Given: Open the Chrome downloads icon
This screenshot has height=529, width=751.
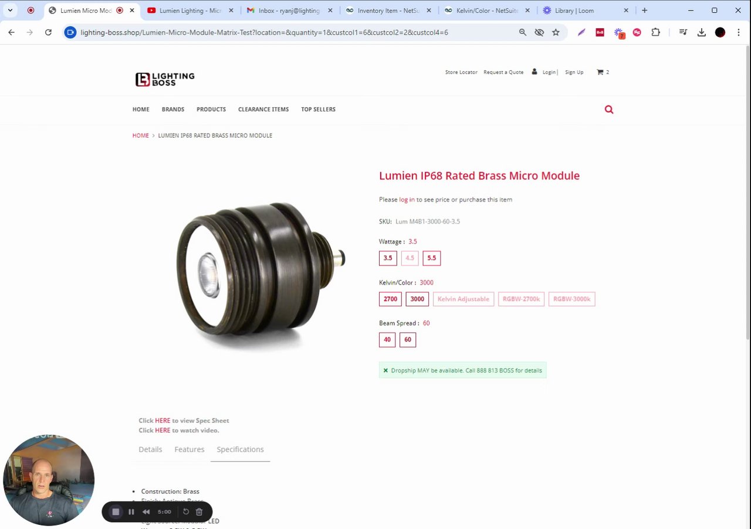Looking at the screenshot, I should pos(701,32).
